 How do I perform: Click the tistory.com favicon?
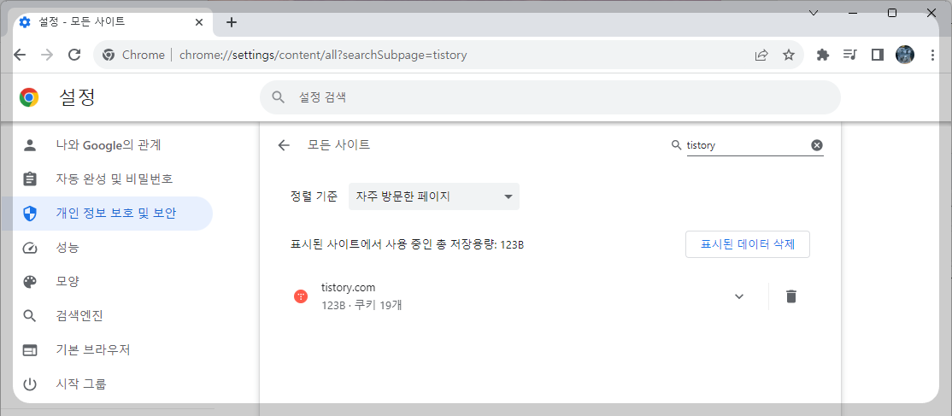tap(301, 296)
